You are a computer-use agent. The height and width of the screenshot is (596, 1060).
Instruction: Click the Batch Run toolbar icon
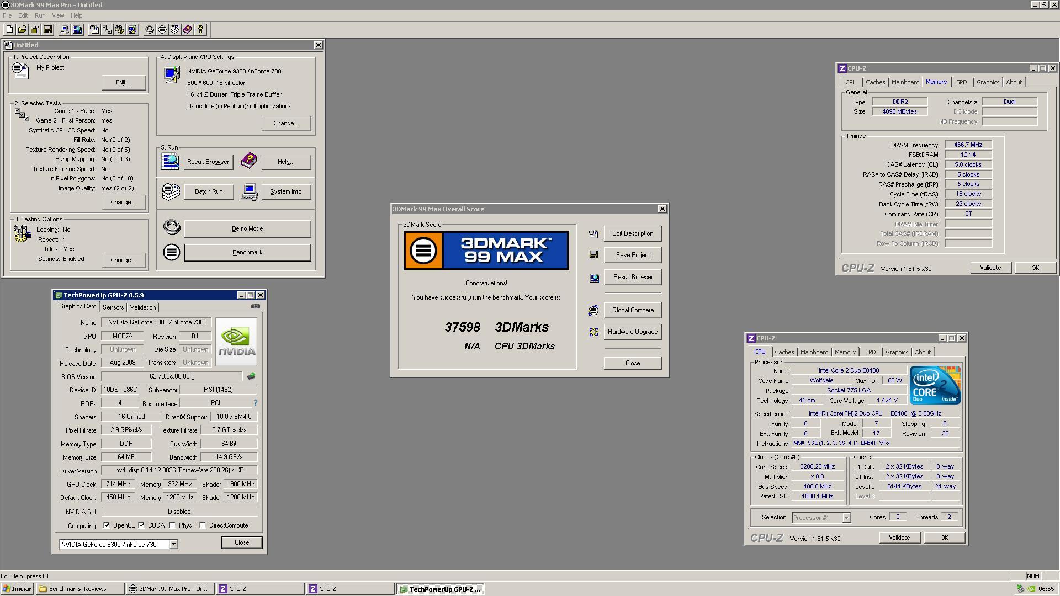tap(175, 30)
